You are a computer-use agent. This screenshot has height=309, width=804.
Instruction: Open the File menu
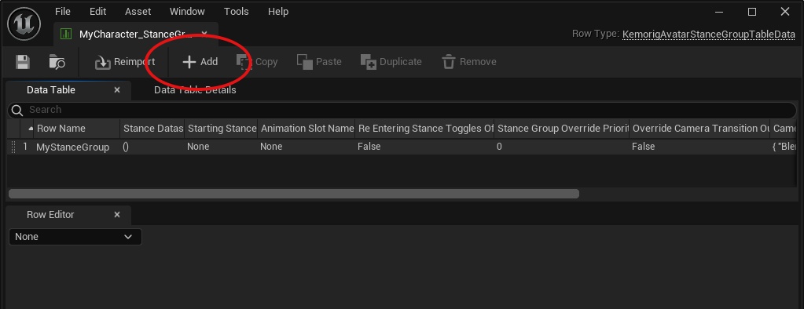(x=63, y=11)
